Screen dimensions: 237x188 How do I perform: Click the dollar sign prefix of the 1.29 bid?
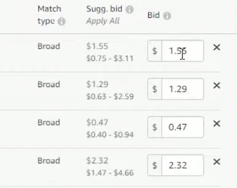(x=155, y=89)
